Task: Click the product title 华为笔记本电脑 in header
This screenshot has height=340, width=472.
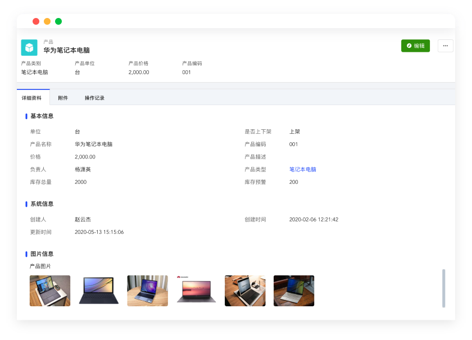Action: click(x=66, y=50)
